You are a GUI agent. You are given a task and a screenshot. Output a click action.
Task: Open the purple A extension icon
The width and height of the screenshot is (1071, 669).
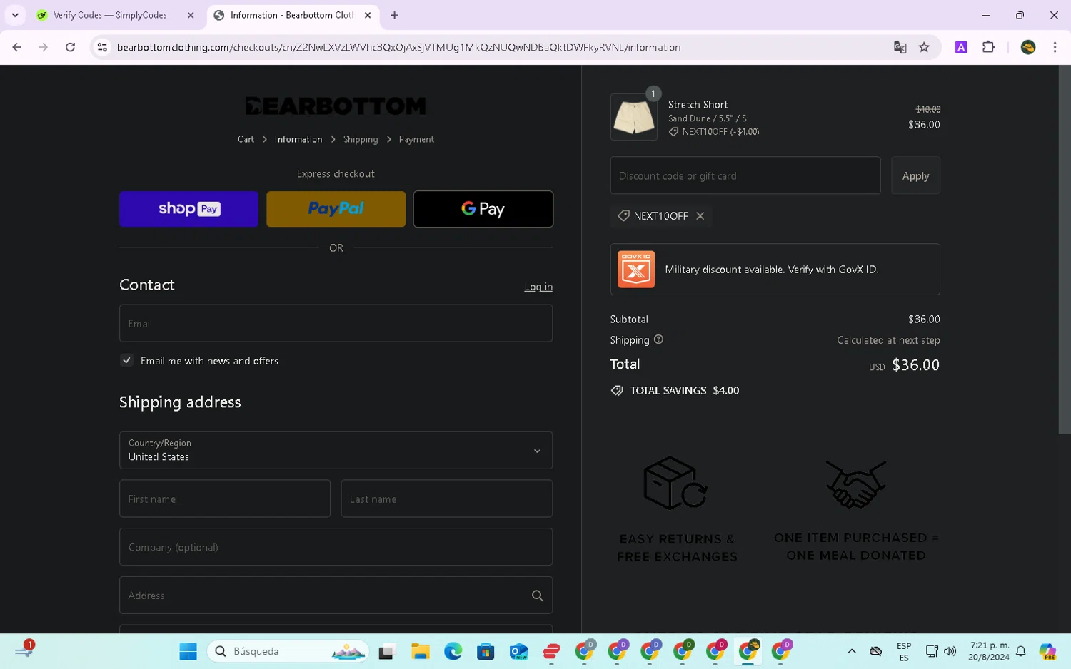(x=961, y=47)
